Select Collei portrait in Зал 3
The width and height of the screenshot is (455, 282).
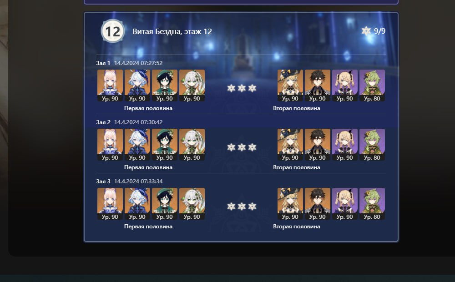click(x=372, y=204)
